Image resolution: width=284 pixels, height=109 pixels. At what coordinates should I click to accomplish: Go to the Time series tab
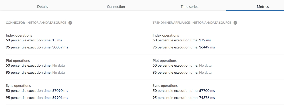[189, 7]
